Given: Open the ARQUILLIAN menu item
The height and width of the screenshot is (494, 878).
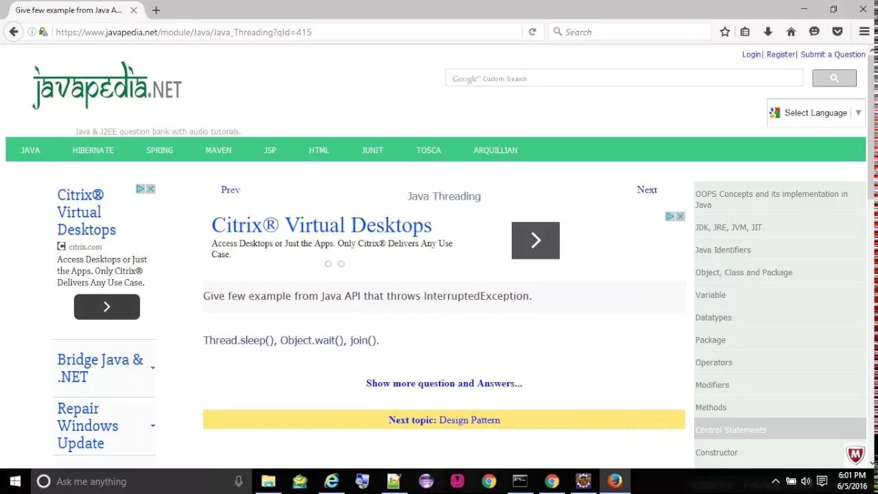Looking at the screenshot, I should point(495,150).
